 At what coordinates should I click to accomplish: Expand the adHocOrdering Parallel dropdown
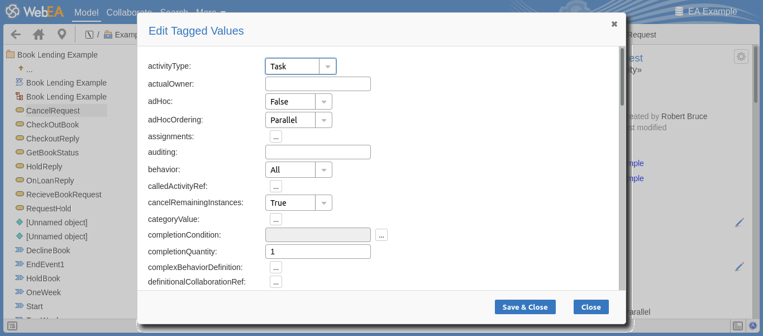point(323,120)
